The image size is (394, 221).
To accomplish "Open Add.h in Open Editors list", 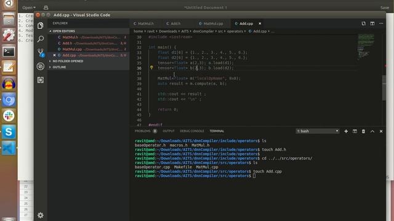I will [89, 43].
